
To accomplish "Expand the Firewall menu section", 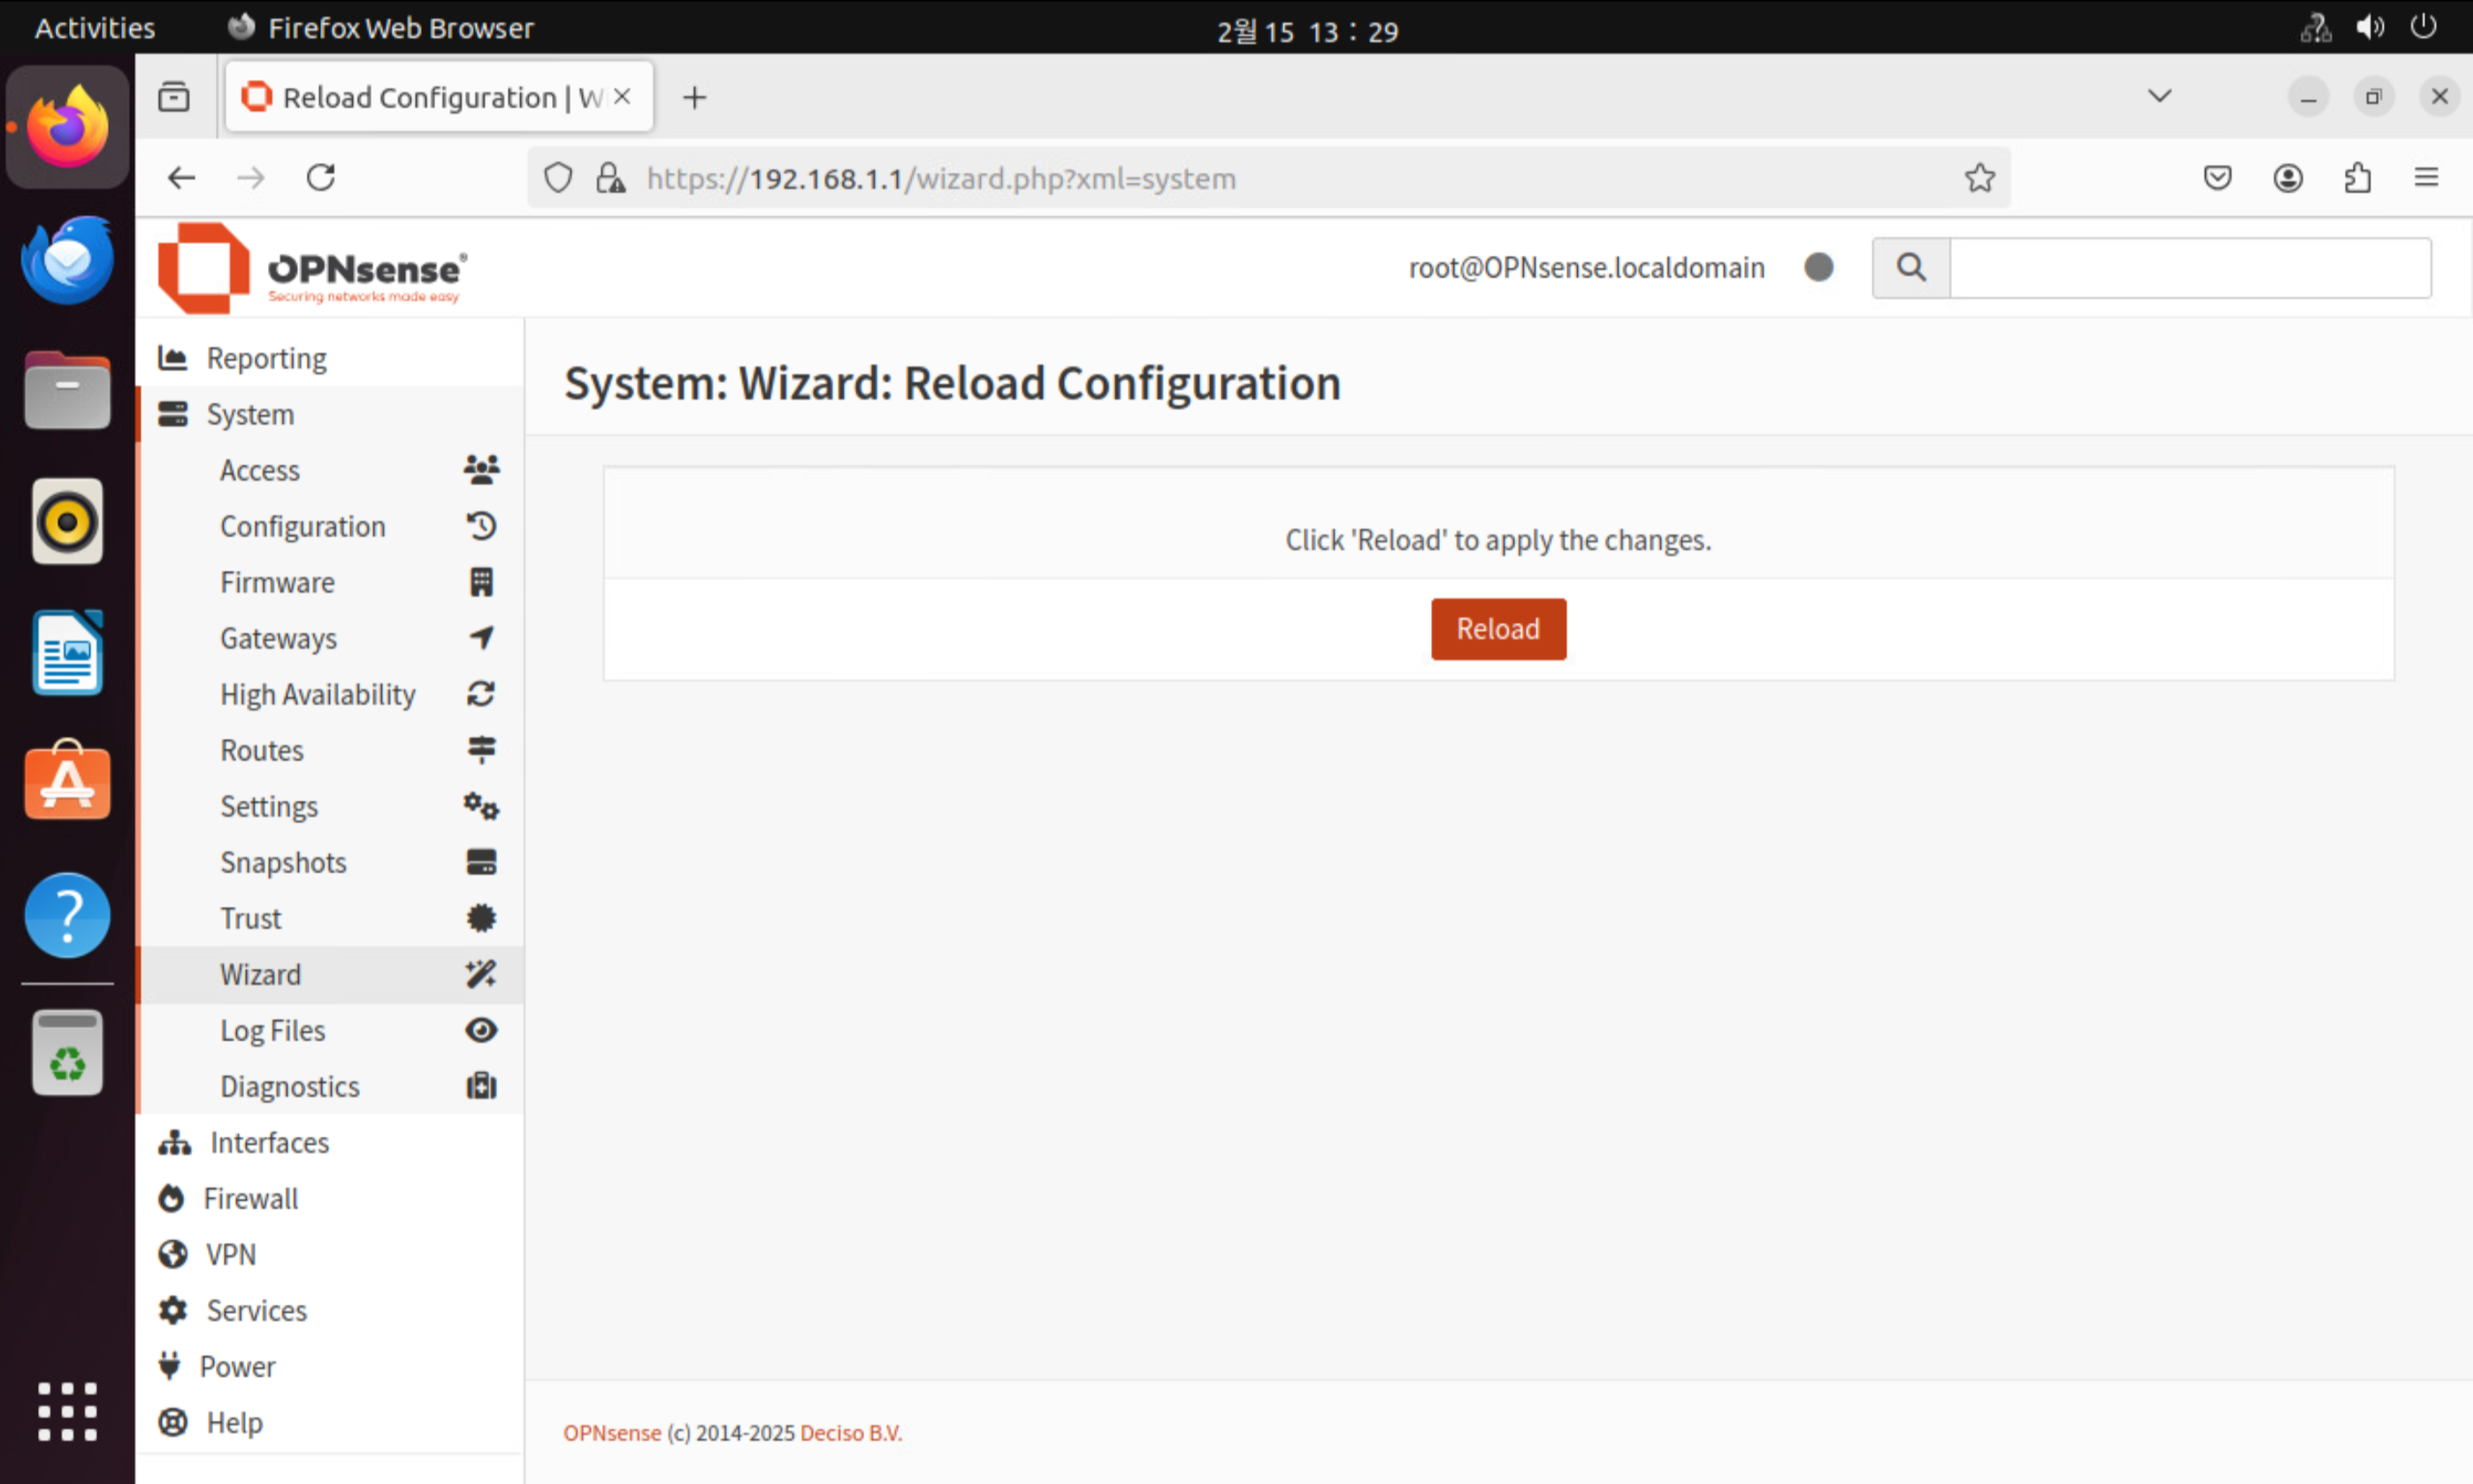I will point(250,1198).
